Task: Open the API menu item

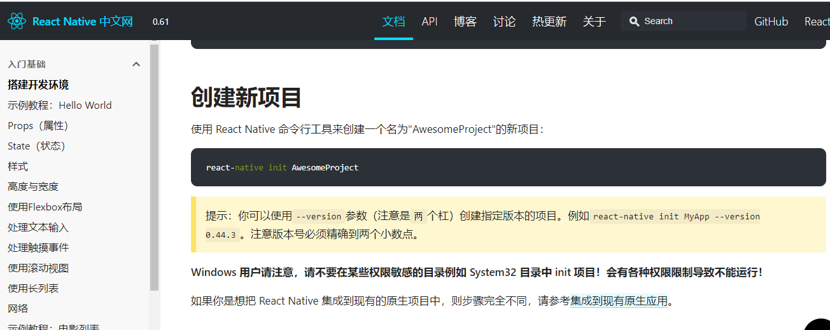Action: point(430,22)
